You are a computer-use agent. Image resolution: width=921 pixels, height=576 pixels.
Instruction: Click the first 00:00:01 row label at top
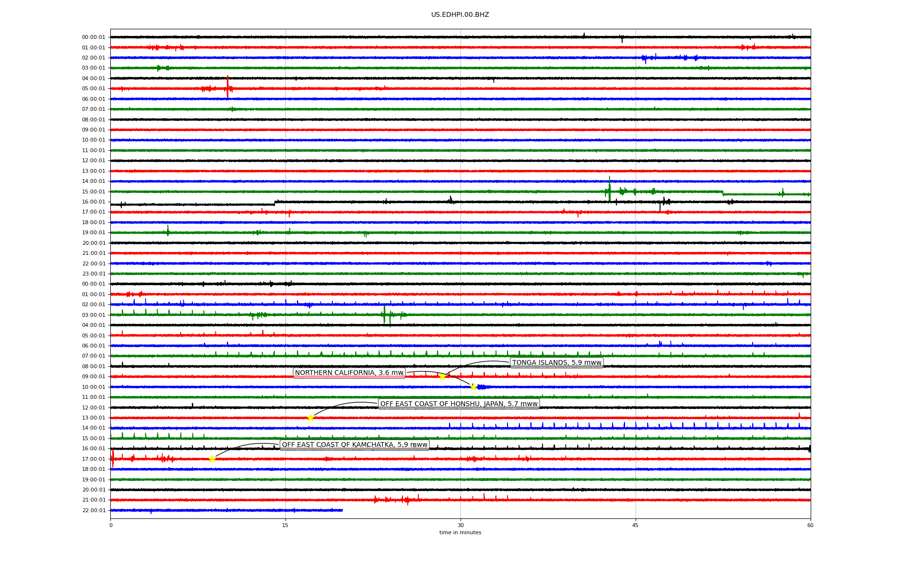click(x=94, y=37)
